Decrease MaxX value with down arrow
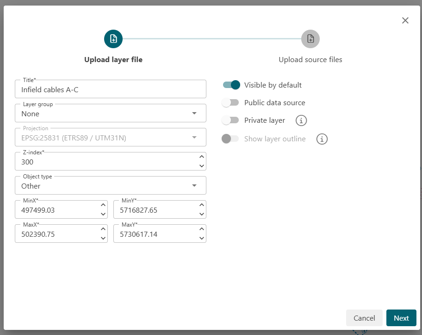The height and width of the screenshot is (335, 422). [103, 238]
